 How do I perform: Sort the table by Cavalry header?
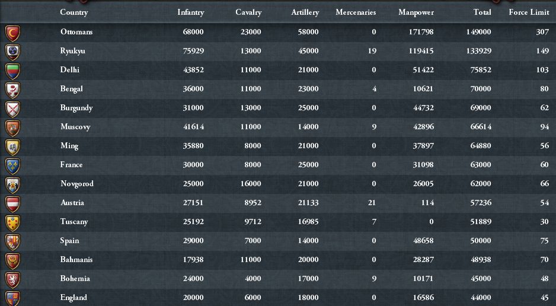click(248, 12)
